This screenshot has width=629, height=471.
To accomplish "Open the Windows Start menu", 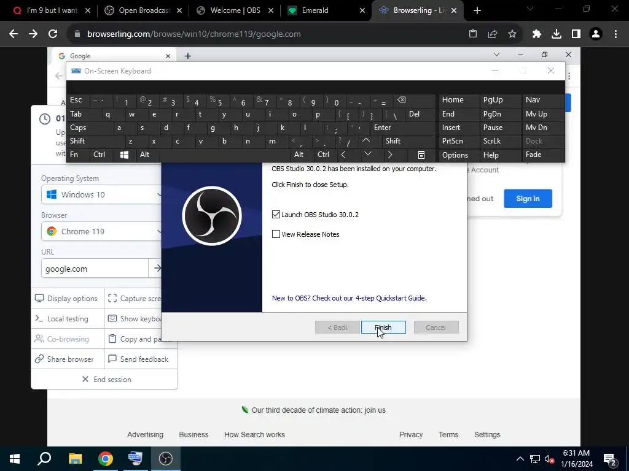I will 15,459.
